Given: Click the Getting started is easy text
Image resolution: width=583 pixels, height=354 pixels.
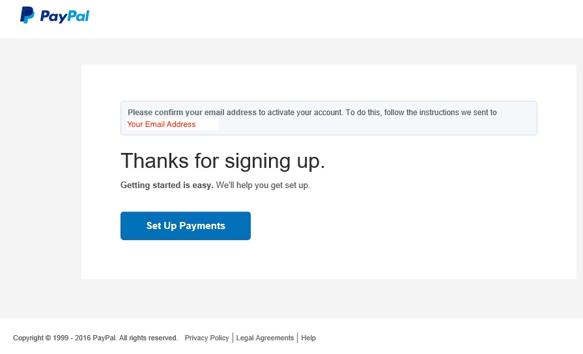Looking at the screenshot, I should pos(167,185).
